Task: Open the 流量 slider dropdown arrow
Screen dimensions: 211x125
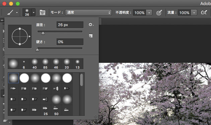Action: point(194,13)
